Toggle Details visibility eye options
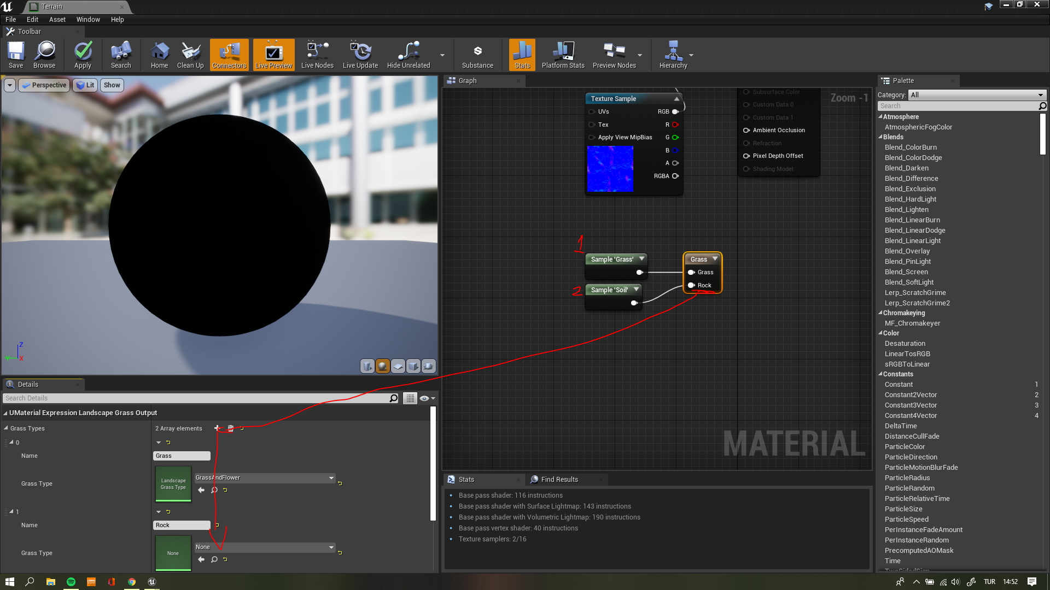 [x=427, y=398]
